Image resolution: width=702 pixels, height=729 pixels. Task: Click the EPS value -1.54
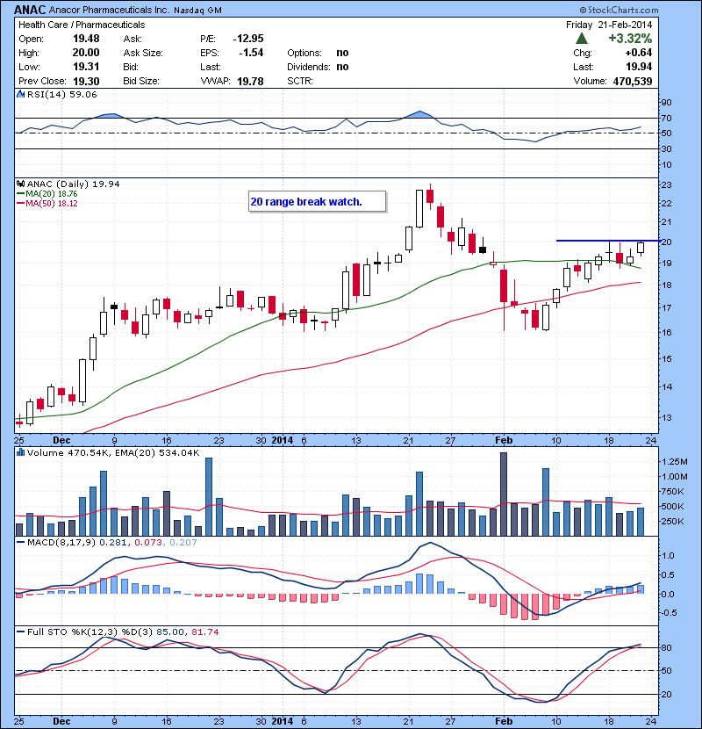[251, 53]
